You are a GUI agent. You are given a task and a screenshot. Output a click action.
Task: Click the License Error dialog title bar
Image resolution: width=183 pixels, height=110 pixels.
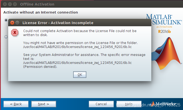tap(79, 23)
